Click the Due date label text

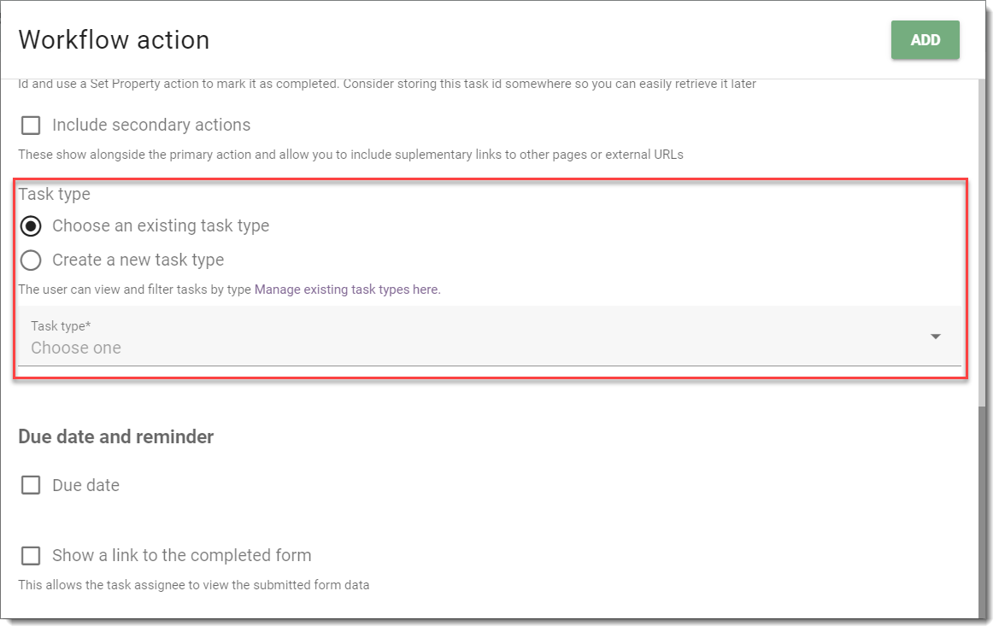86,486
